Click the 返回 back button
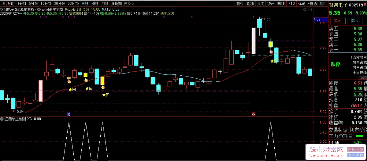Screen dimensions: 367x161 click(x=323, y=4)
